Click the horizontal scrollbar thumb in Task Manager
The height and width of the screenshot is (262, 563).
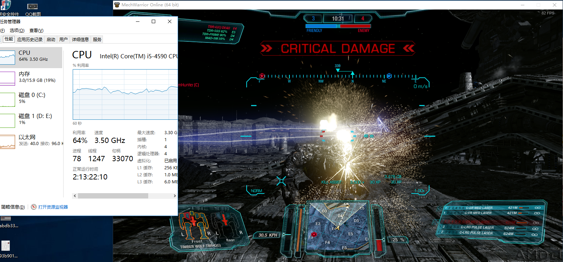[113, 196]
